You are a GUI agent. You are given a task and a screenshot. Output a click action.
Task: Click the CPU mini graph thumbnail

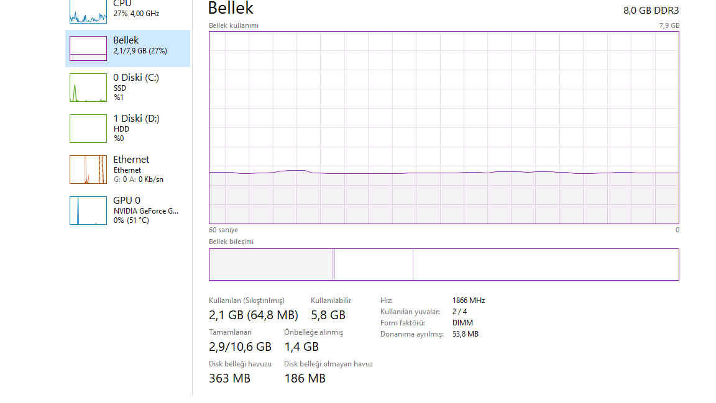(88, 12)
